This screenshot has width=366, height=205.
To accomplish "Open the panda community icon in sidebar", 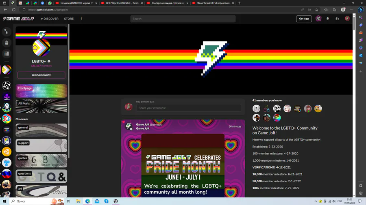I will 7,107.
